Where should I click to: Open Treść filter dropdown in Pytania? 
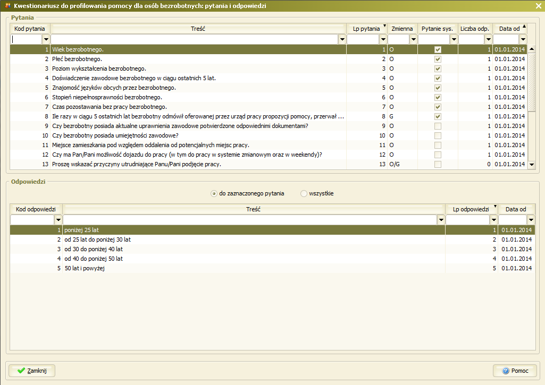click(342, 39)
